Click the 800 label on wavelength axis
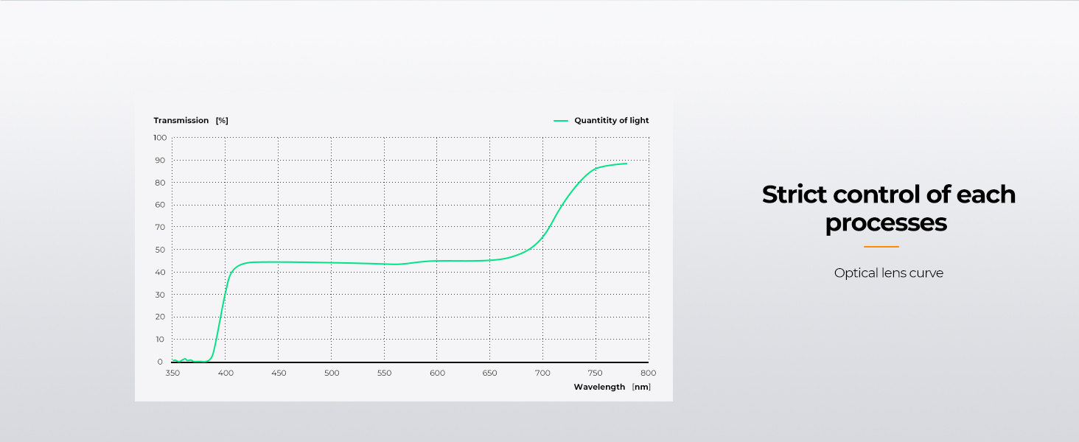The image size is (1079, 442). coord(649,373)
